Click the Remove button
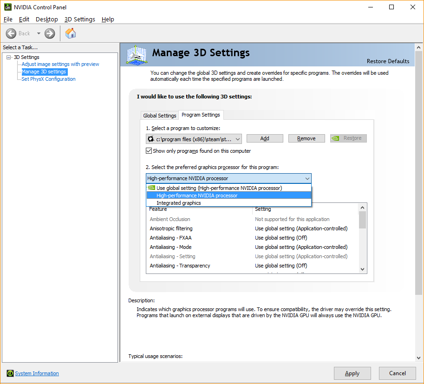The width and height of the screenshot is (424, 384). click(307, 138)
